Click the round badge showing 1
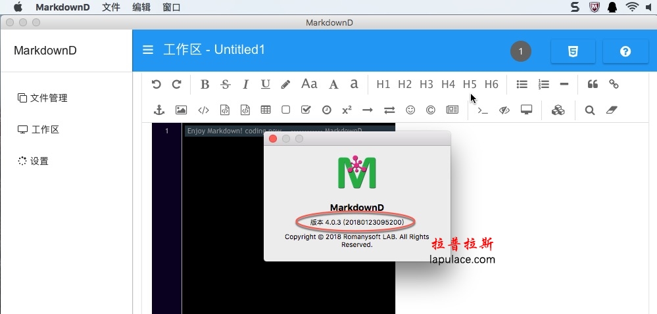The image size is (657, 314). coord(521,51)
